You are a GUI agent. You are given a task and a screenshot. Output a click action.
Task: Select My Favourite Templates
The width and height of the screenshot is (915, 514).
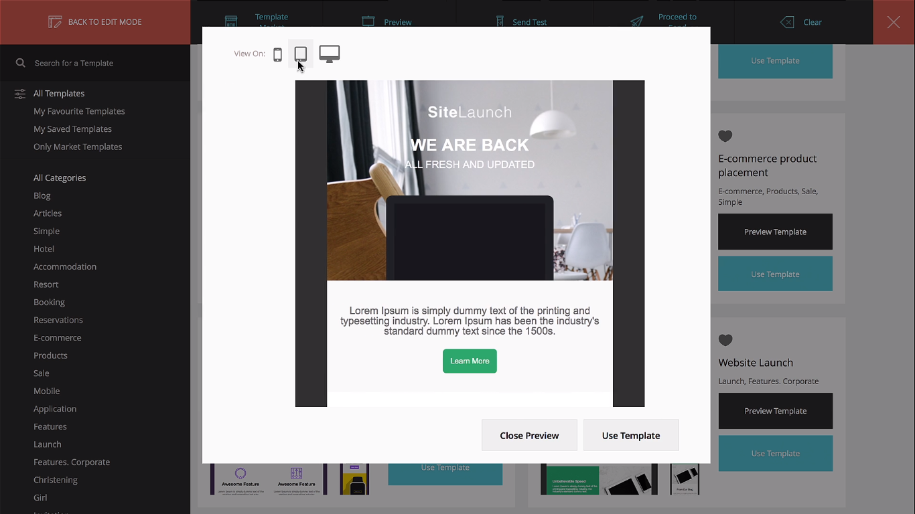79,111
